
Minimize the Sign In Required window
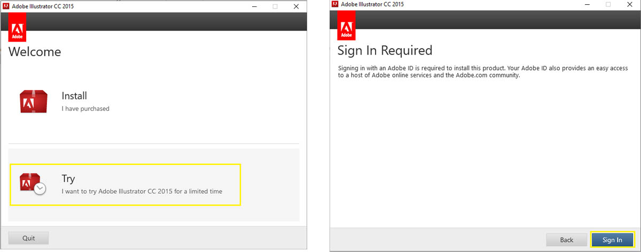(x=588, y=4)
